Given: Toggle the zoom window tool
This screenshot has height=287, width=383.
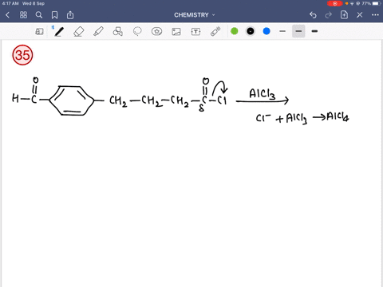Looking at the screenshot, I should [x=39, y=31].
